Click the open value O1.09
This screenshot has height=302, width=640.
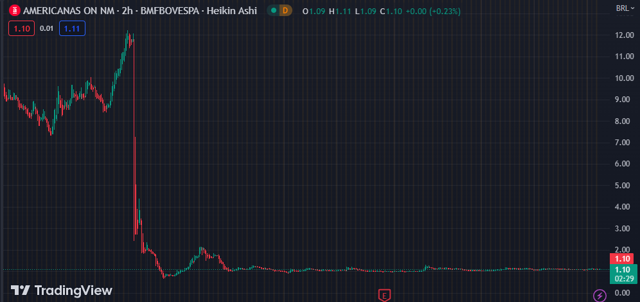pos(314,12)
